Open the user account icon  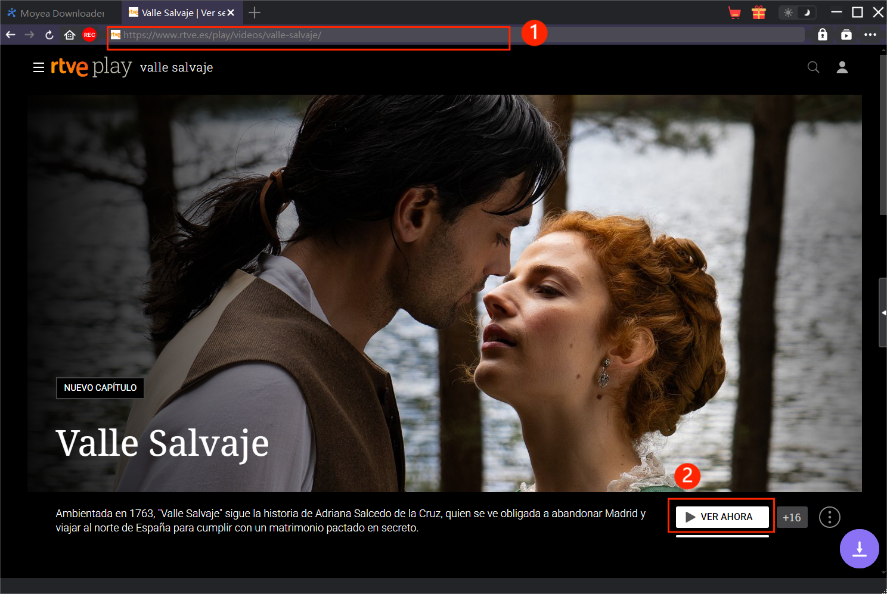[842, 67]
